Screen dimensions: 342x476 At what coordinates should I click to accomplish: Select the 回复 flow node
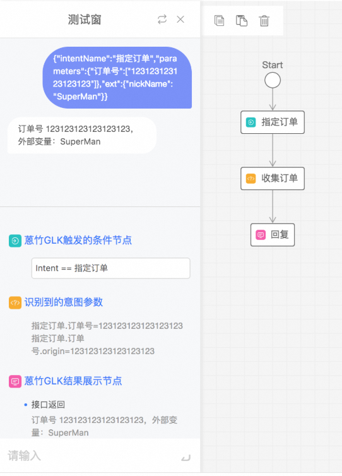click(x=273, y=235)
